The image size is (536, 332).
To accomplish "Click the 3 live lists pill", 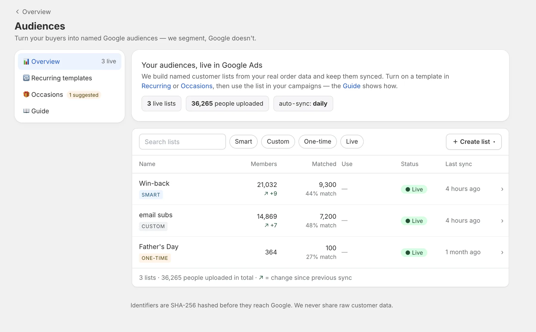I will click(161, 104).
